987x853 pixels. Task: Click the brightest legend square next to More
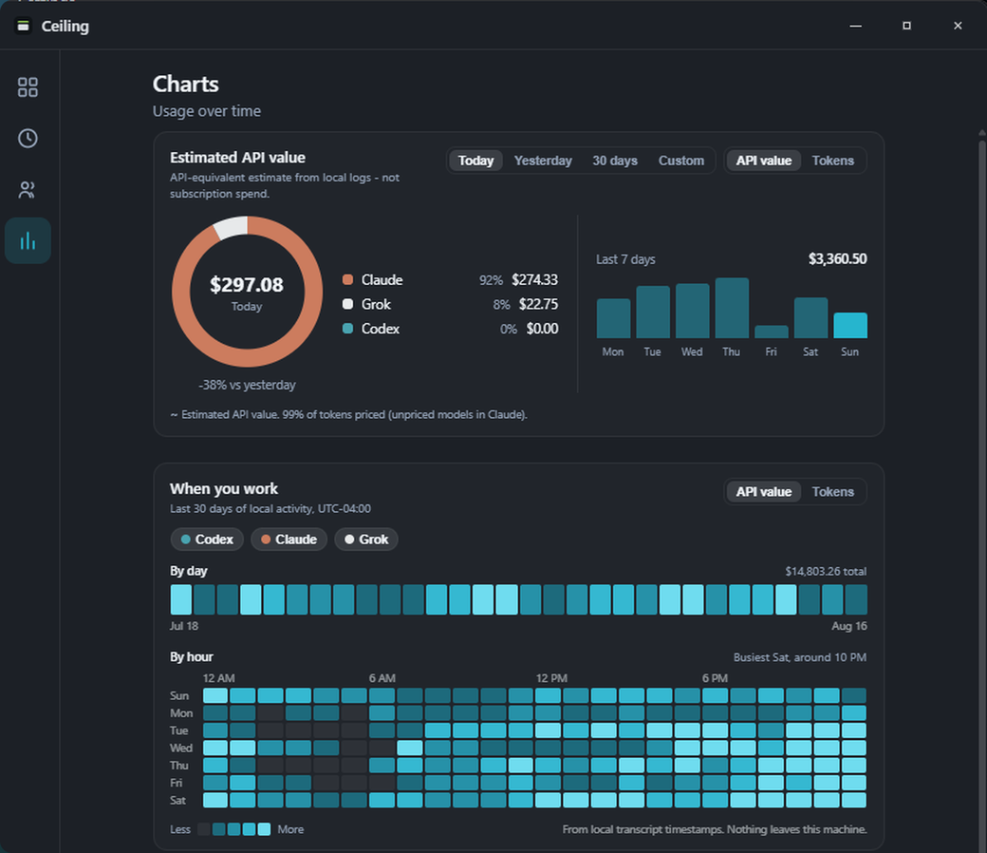[x=265, y=829]
